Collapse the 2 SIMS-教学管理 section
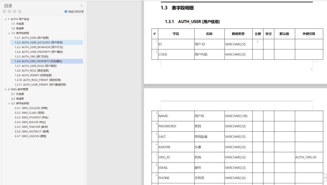Image resolution: width=327 pixels, height=185 pixels. click(x=6, y=89)
